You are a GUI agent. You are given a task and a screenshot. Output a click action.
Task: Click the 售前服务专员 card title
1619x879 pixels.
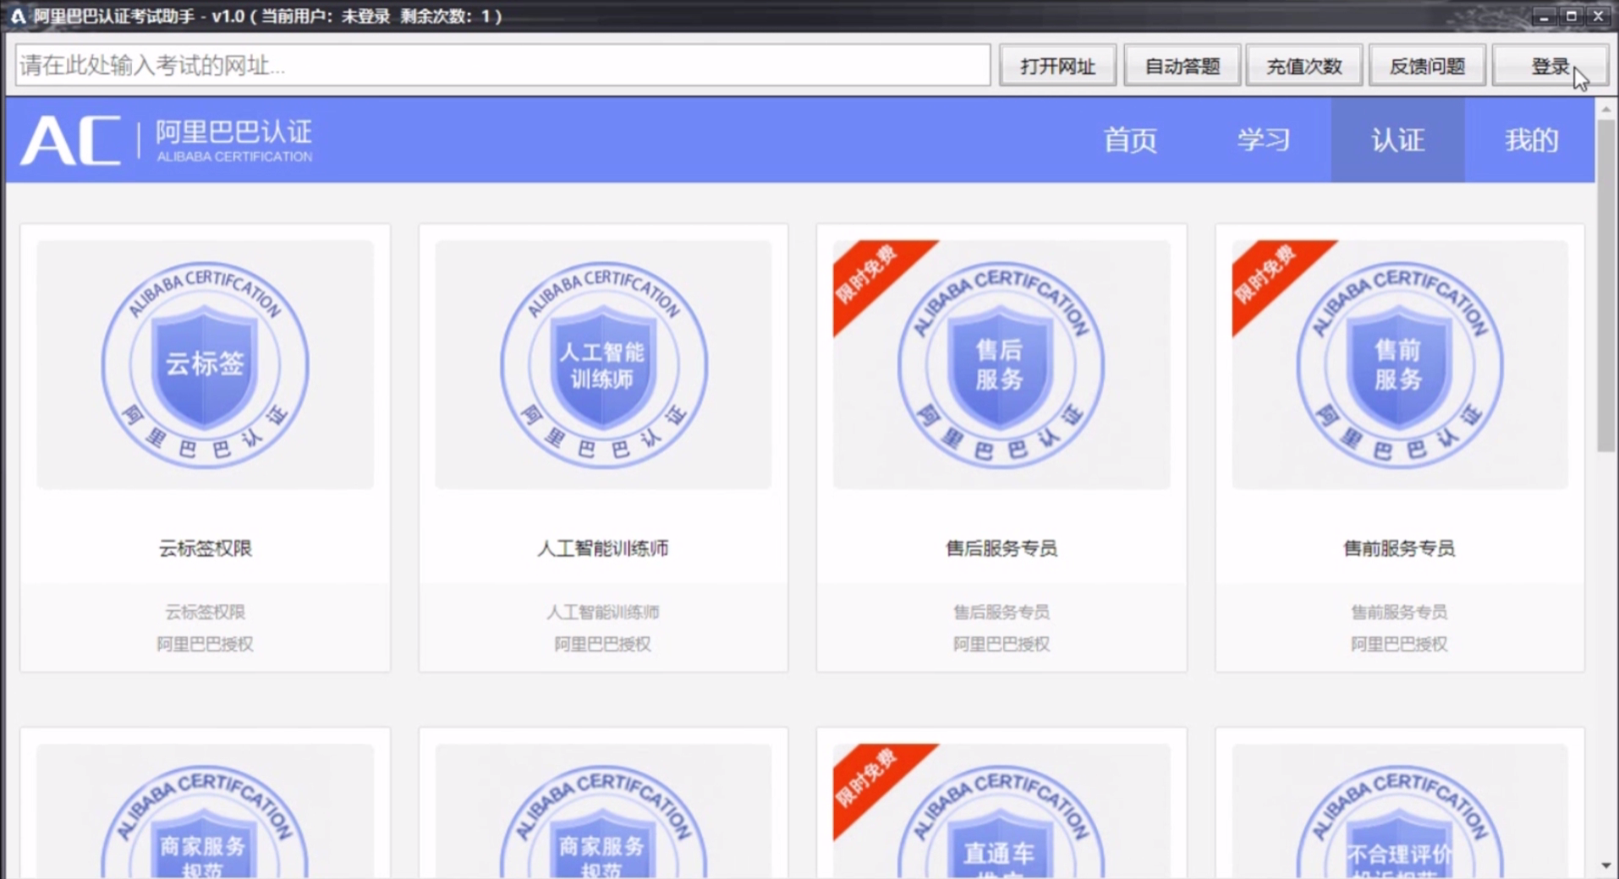(x=1400, y=549)
